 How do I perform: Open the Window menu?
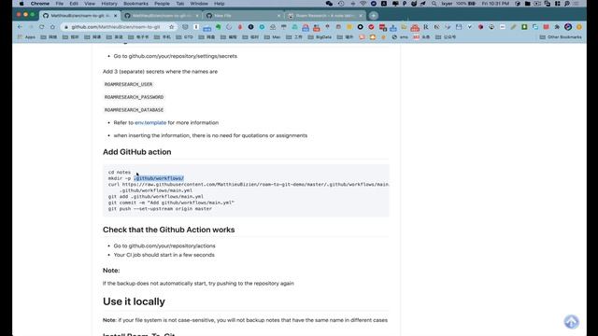click(x=199, y=4)
